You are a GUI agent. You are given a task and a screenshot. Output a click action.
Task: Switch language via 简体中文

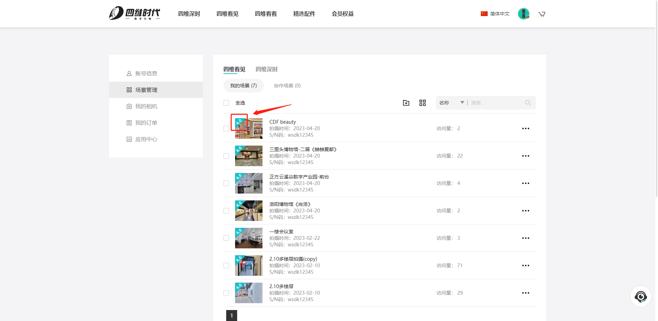pos(495,14)
